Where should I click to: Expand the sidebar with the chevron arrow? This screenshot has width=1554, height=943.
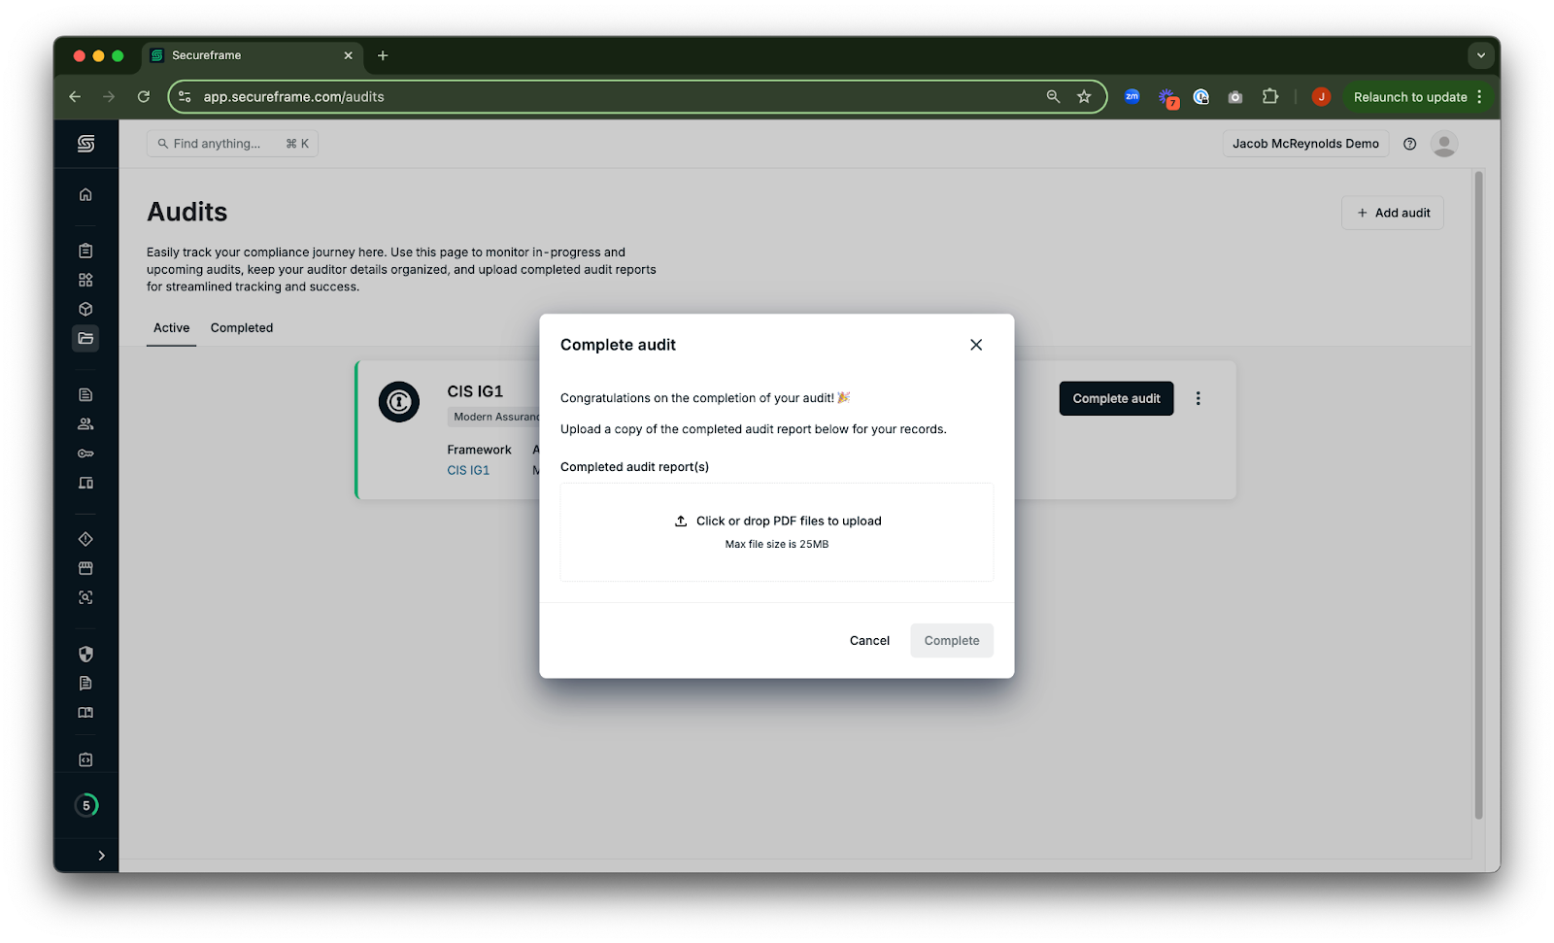point(101,856)
